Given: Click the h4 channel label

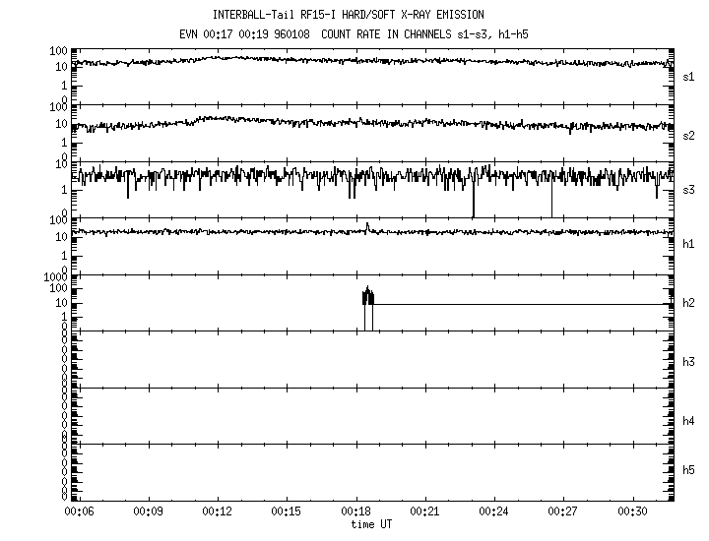Looking at the screenshot, I should pos(688,421).
